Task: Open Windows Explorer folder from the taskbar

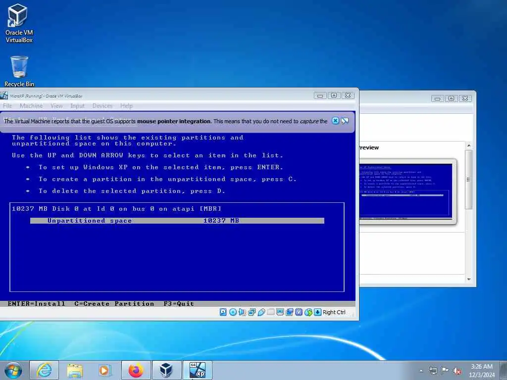Action: tap(75, 370)
